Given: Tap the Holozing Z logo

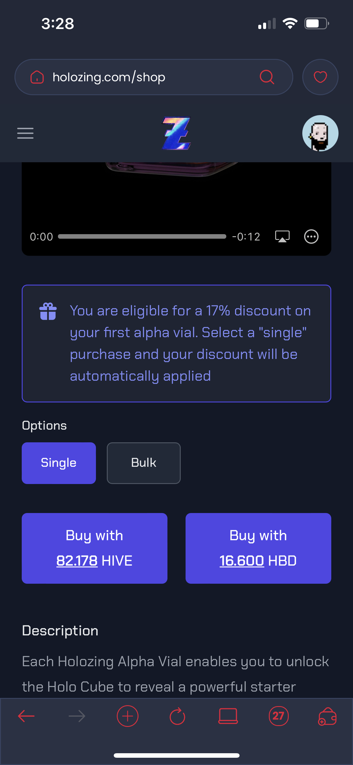Looking at the screenshot, I should [x=176, y=133].
